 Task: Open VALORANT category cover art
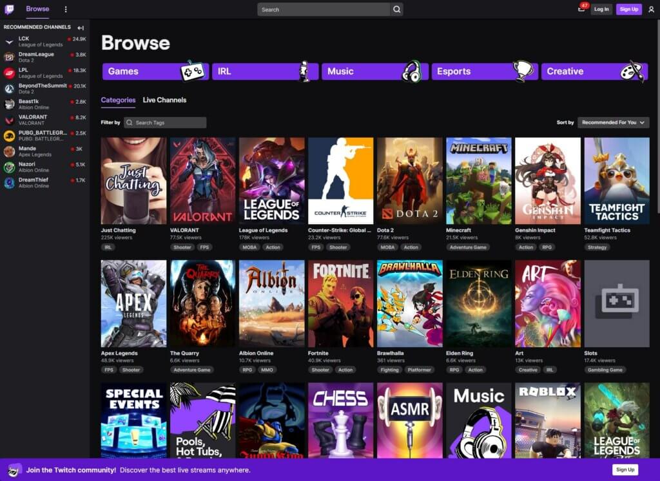202,181
